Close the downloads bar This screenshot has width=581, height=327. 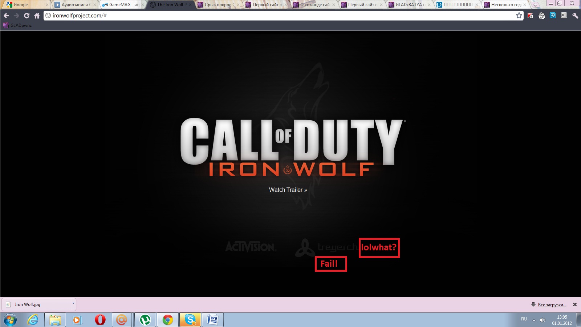point(574,304)
